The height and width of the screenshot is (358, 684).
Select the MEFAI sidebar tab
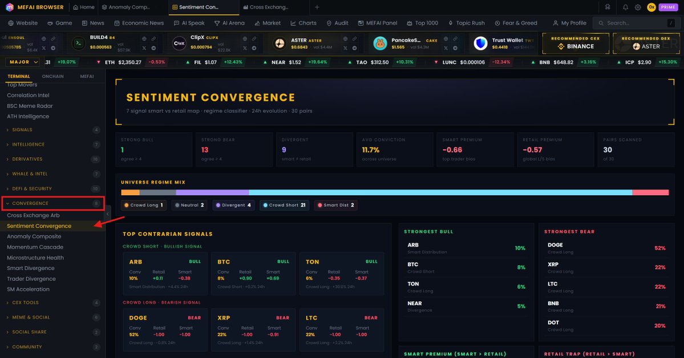click(x=87, y=76)
